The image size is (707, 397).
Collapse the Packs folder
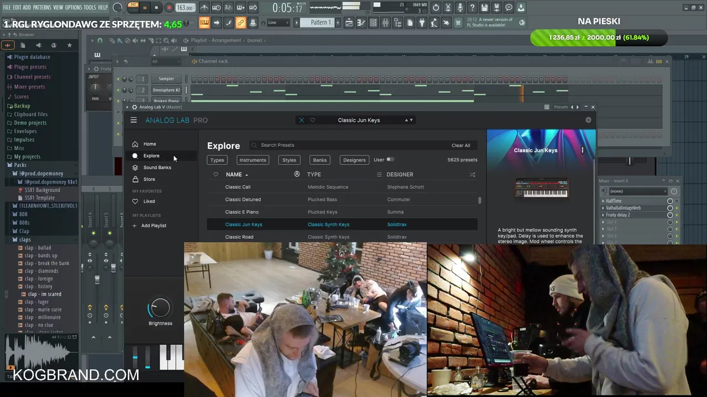coord(20,165)
